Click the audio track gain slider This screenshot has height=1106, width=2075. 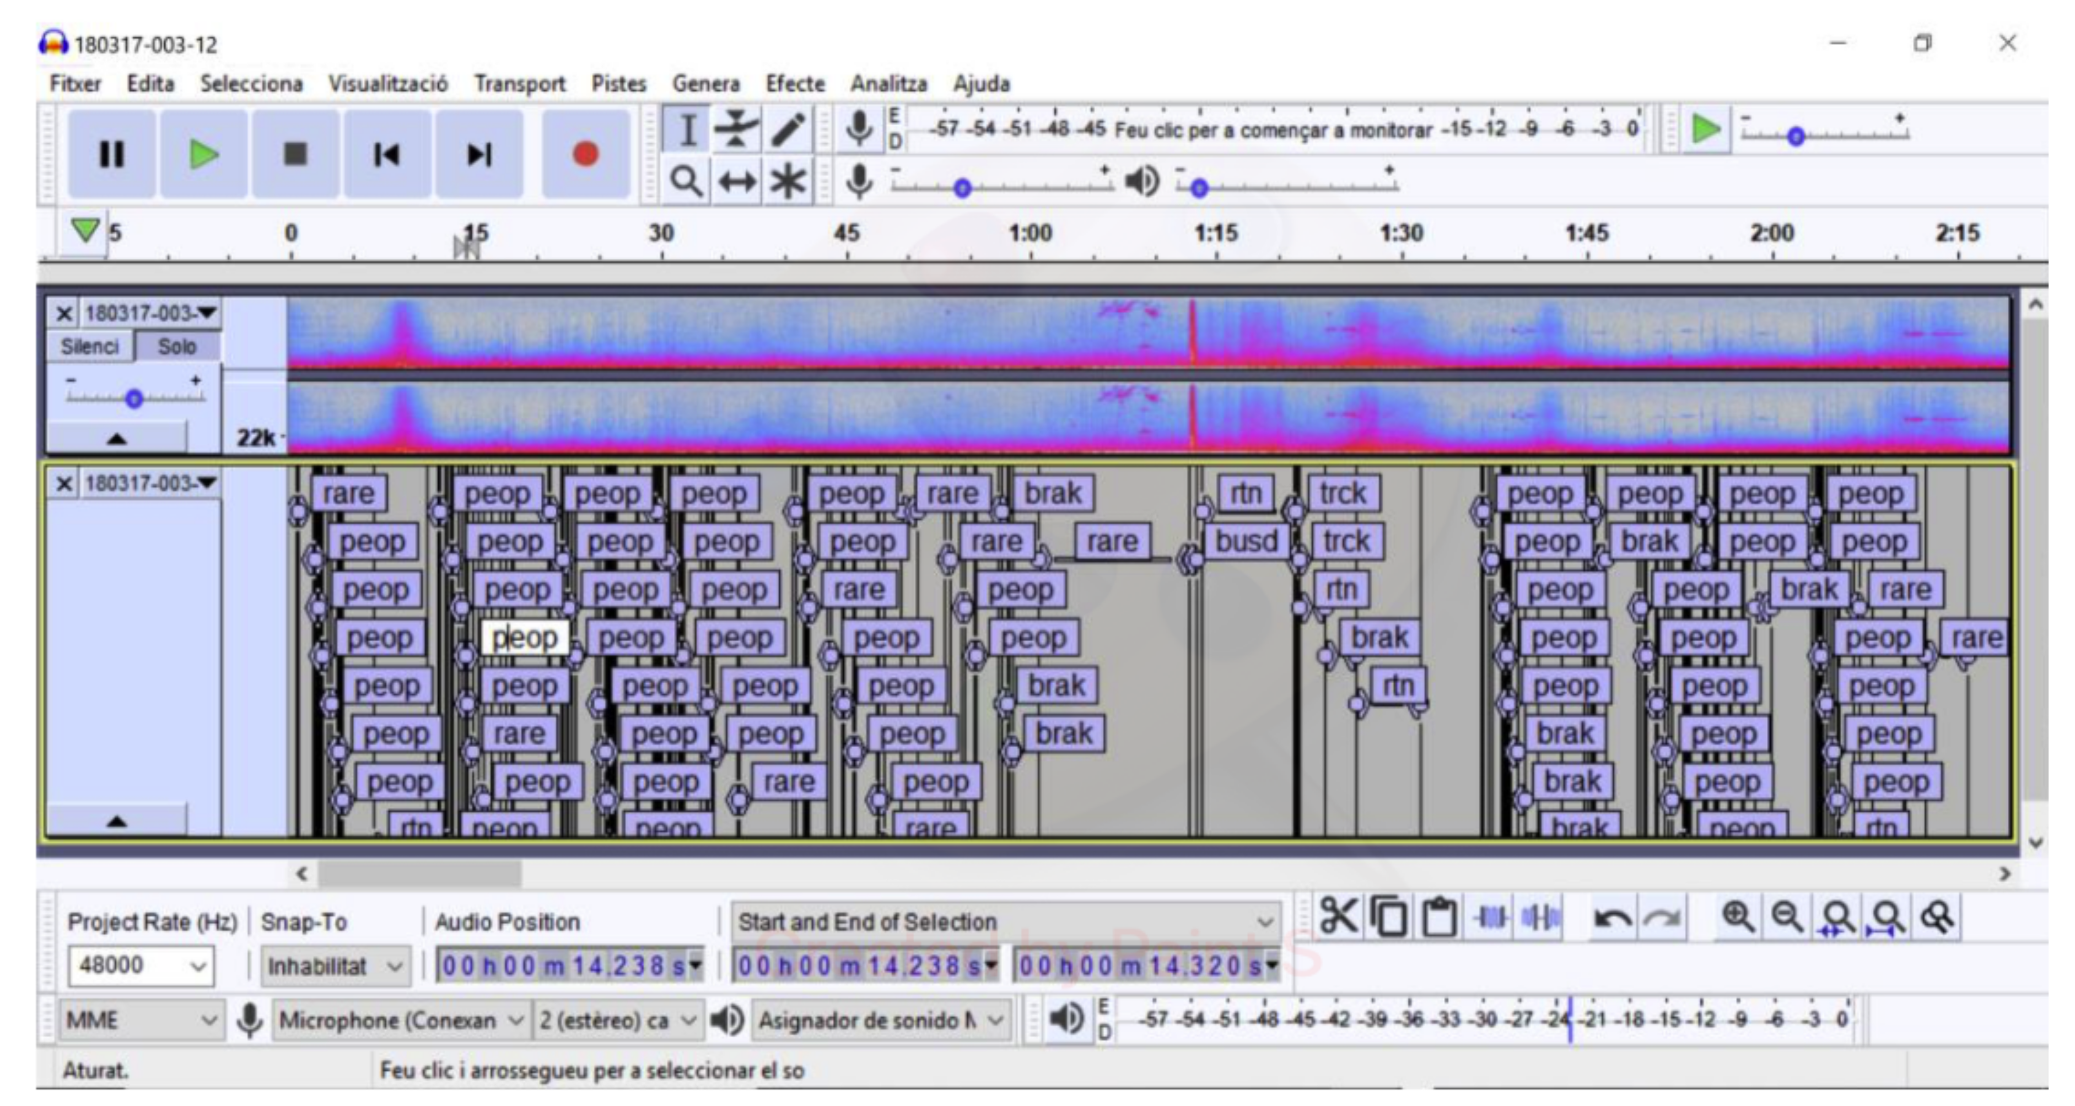134,398
